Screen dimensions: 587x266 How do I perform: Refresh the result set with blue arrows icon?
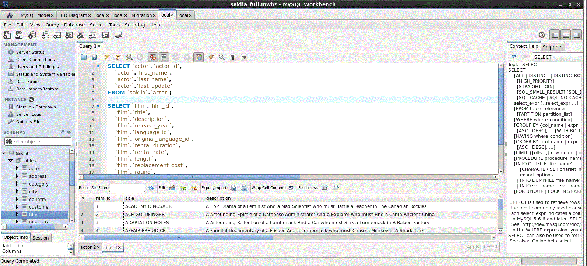coord(151,188)
